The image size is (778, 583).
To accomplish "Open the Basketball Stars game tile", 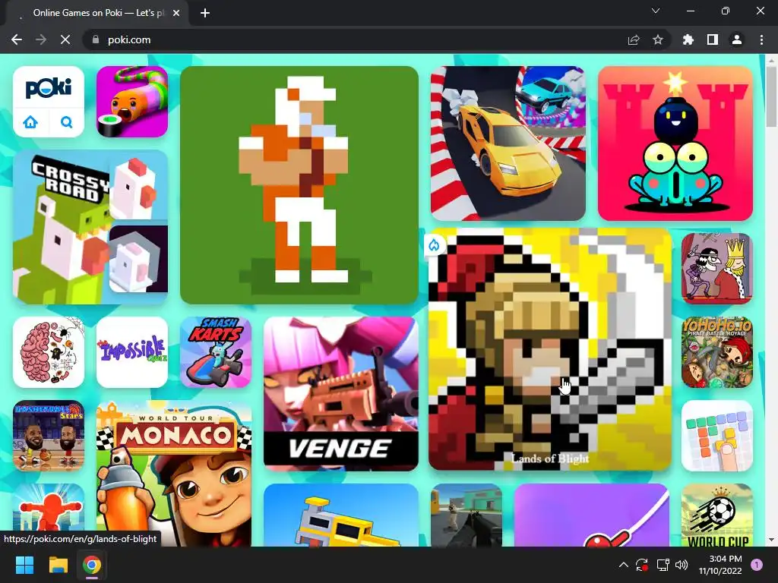I will click(49, 436).
